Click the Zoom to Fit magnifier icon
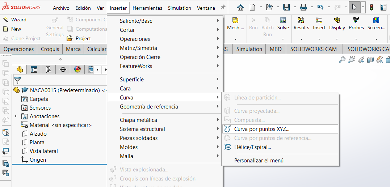Viewport: 390px width, 187px height. pyautogui.click(x=342, y=60)
